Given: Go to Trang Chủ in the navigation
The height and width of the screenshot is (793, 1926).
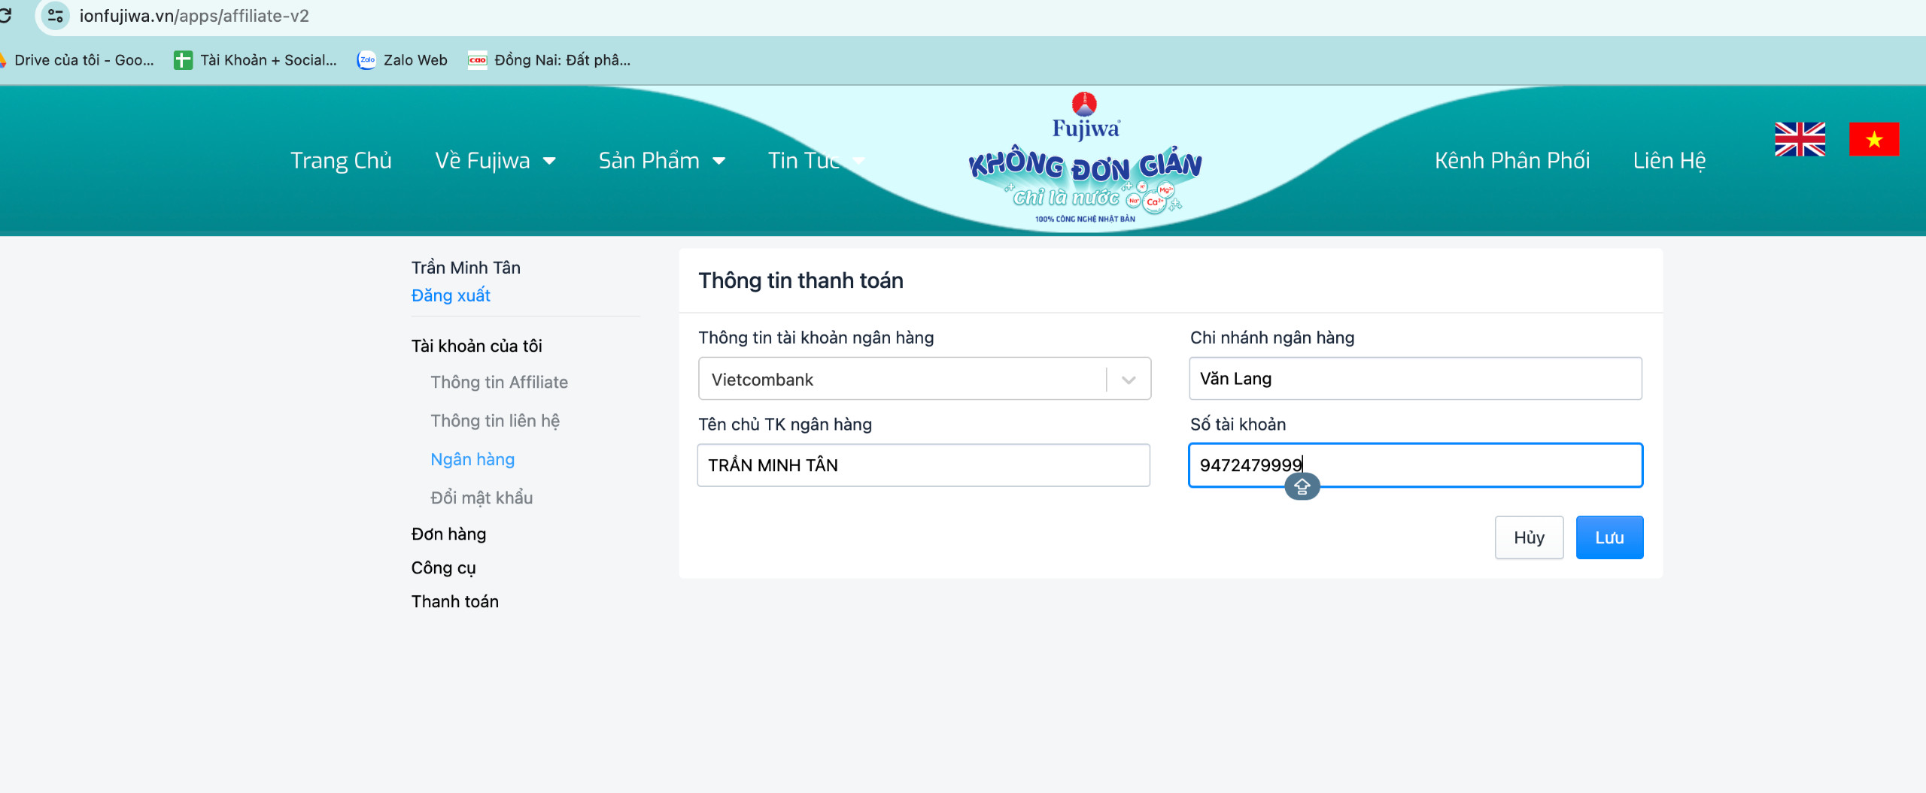Looking at the screenshot, I should (x=341, y=161).
